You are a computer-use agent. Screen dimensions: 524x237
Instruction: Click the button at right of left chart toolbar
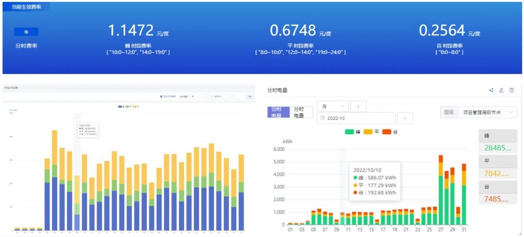tap(250, 96)
